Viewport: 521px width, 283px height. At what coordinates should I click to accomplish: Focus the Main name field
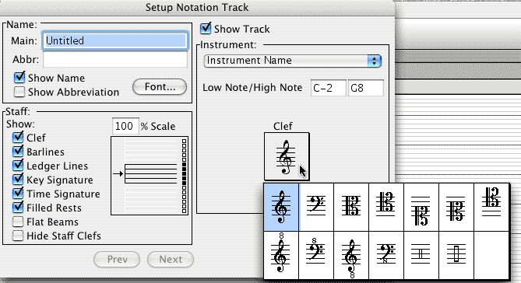[115, 40]
